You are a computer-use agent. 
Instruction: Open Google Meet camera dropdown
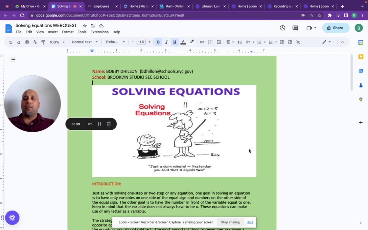(311, 28)
